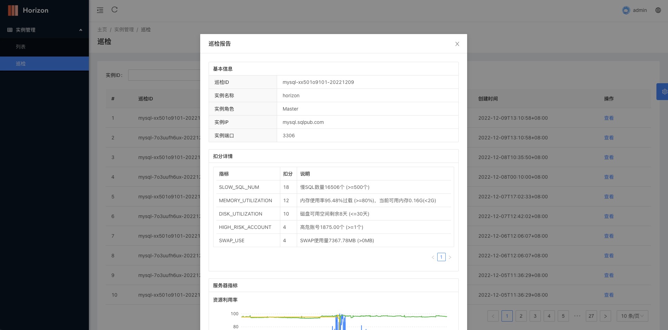Go to page 3 of the table
This screenshot has width=668, height=330.
535,316
